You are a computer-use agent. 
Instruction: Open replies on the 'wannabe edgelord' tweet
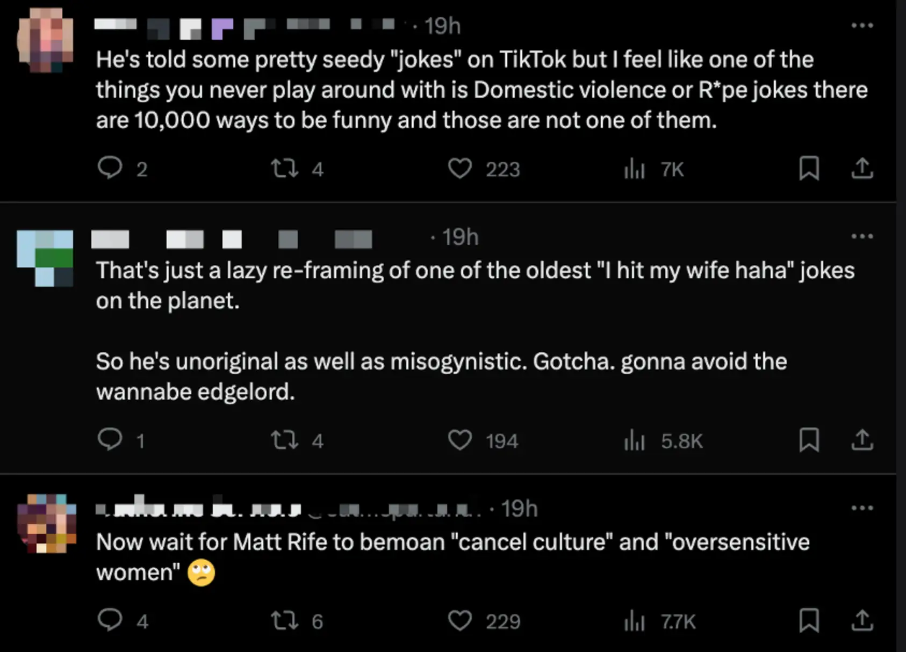tap(112, 440)
